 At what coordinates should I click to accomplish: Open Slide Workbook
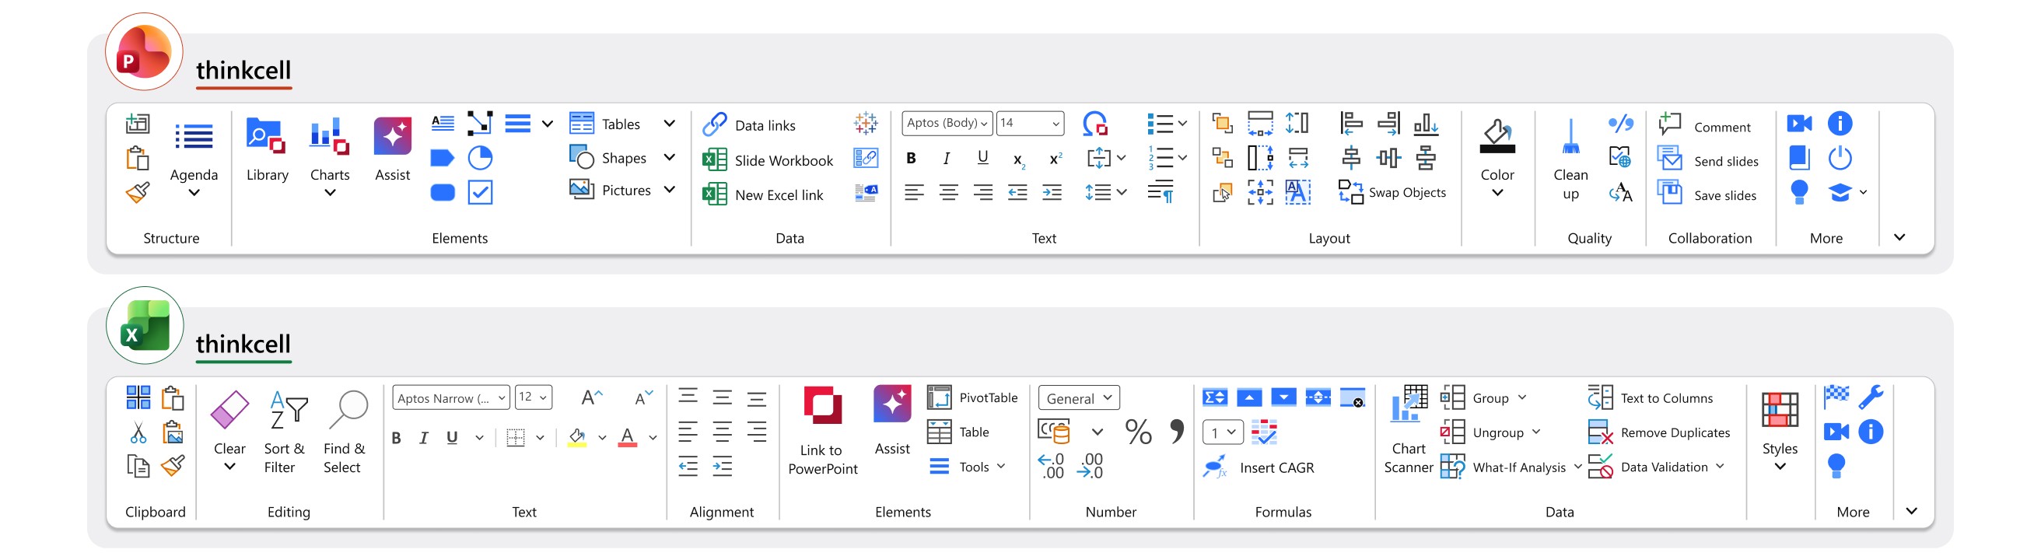(x=768, y=160)
